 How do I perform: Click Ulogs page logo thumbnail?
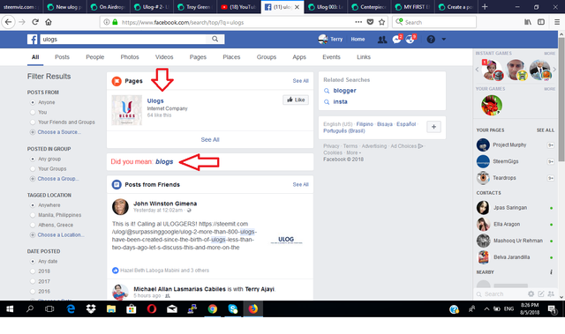(x=127, y=110)
